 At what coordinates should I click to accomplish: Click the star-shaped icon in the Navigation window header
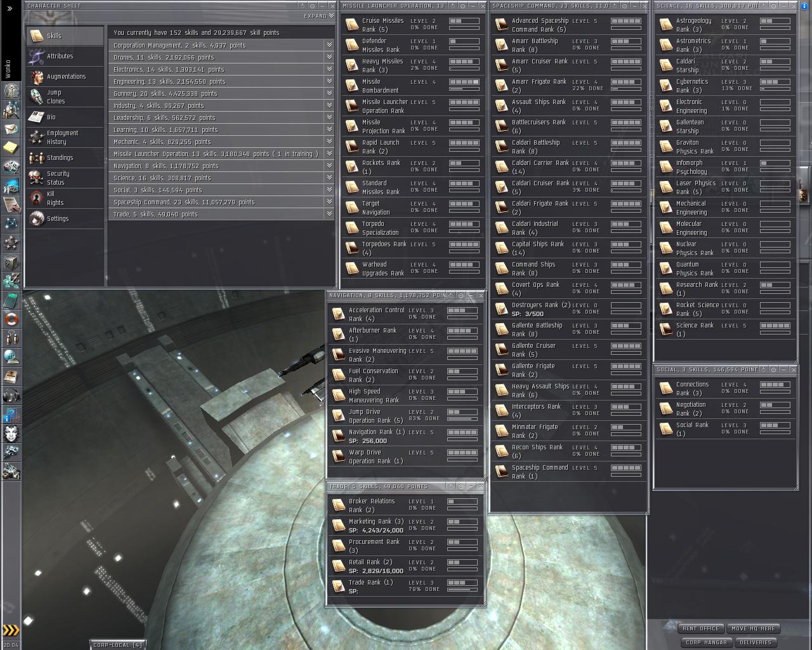451,295
